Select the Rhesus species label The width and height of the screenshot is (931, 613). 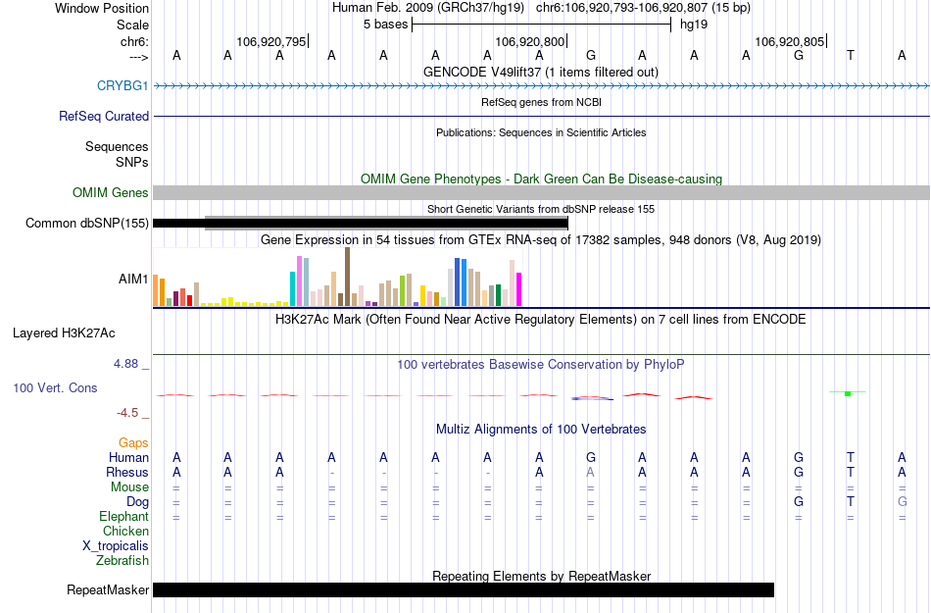[x=127, y=473]
